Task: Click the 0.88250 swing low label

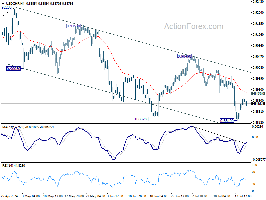Action: coord(142,119)
